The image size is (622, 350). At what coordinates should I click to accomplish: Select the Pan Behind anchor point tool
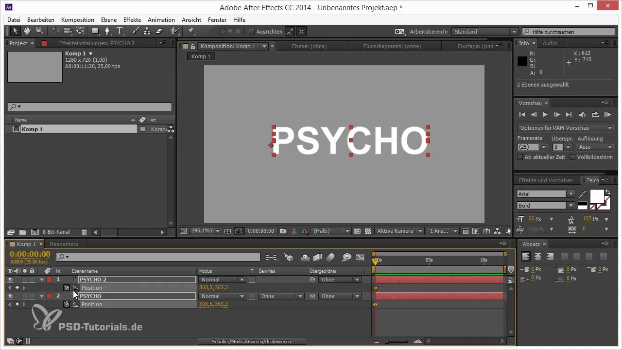(80, 31)
